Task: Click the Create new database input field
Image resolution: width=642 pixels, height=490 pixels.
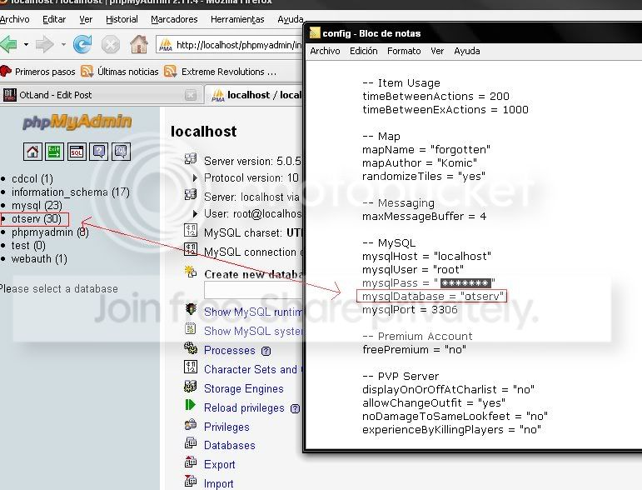Action: [253, 291]
